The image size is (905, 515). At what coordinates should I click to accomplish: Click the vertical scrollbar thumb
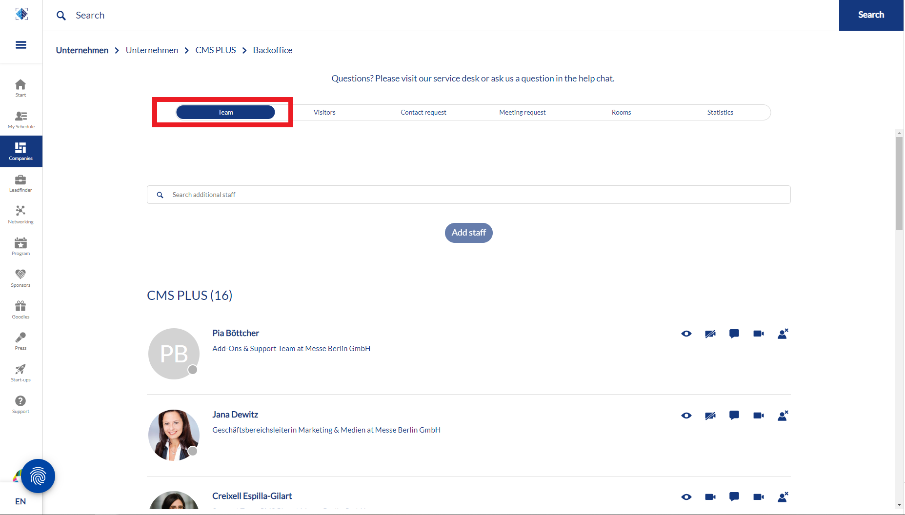[x=899, y=183]
